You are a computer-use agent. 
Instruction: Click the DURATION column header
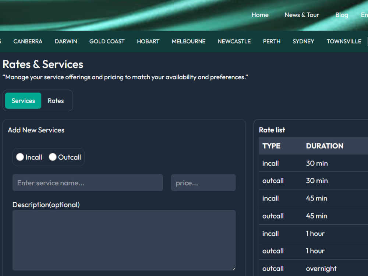point(325,146)
